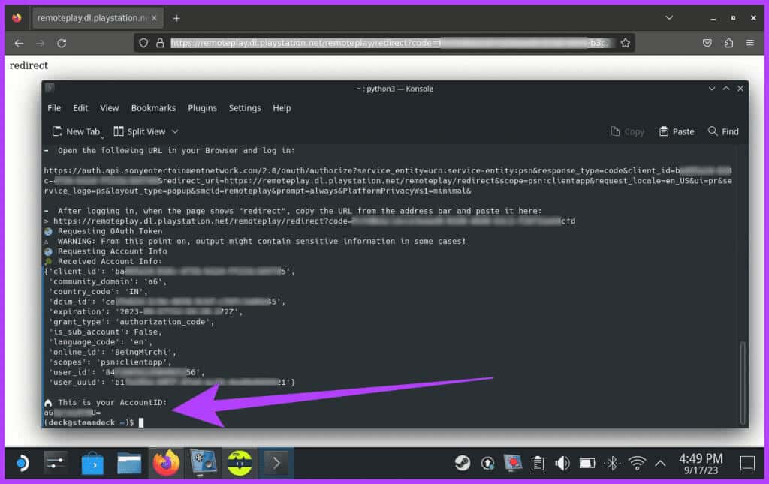769x484 pixels.
Task: Click Paste in Konsole toolbar
Action: [677, 131]
